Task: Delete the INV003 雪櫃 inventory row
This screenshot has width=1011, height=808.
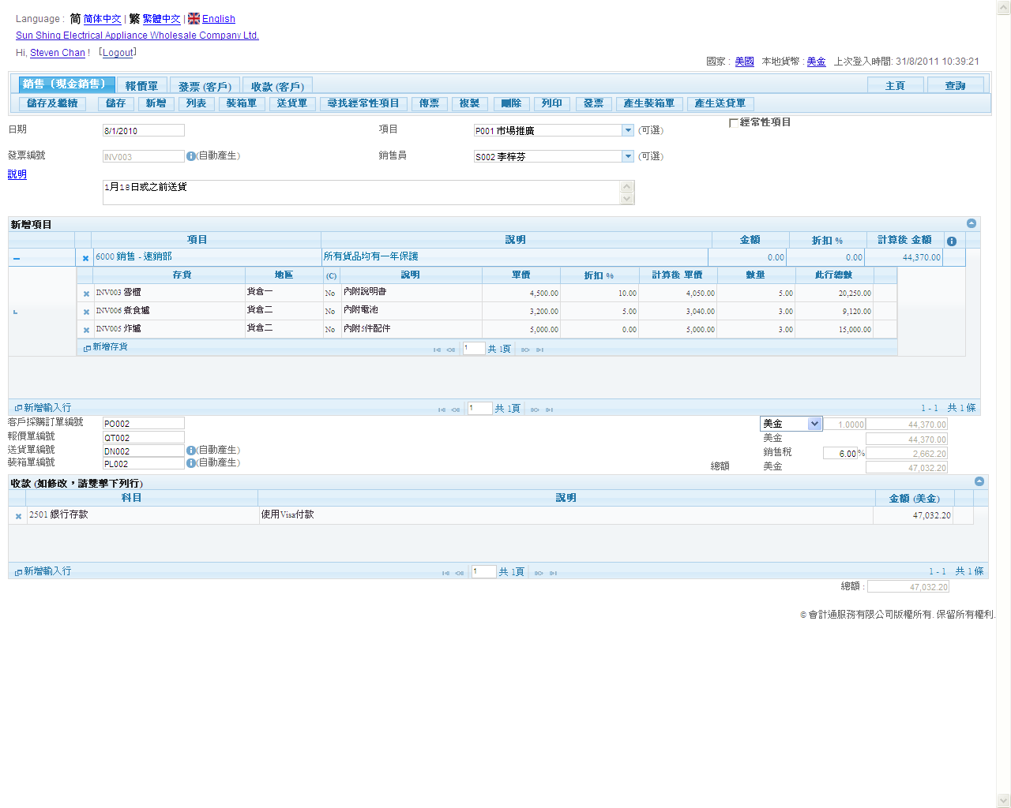Action: [86, 294]
